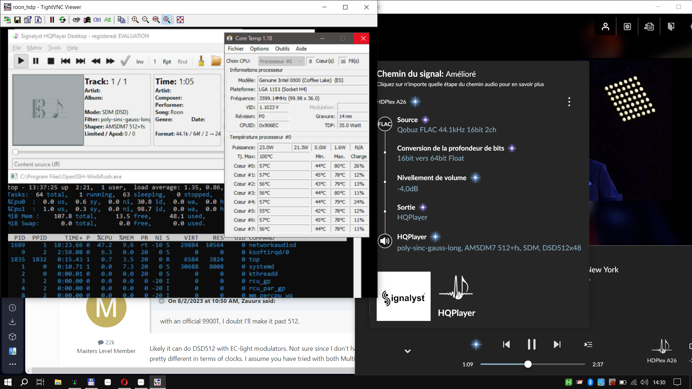This screenshot has height=389, width=692.
Task: Zoom out the VNC viewer
Action: (x=146, y=20)
